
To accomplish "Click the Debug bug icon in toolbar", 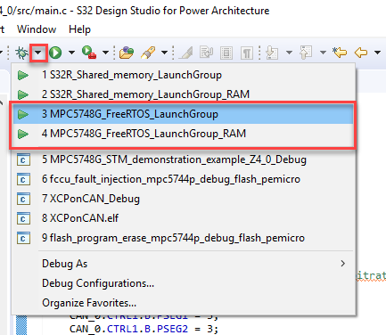I will click(21, 53).
